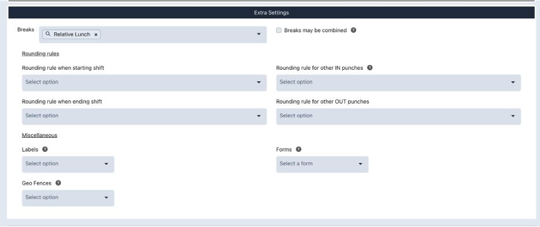
Task: Open Rounding rule for other IN punches dropdown
Action: (x=399, y=82)
